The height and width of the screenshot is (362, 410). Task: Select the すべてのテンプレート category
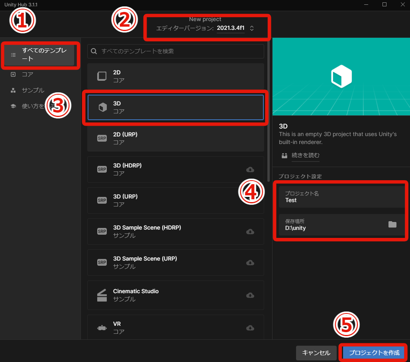coord(39,55)
